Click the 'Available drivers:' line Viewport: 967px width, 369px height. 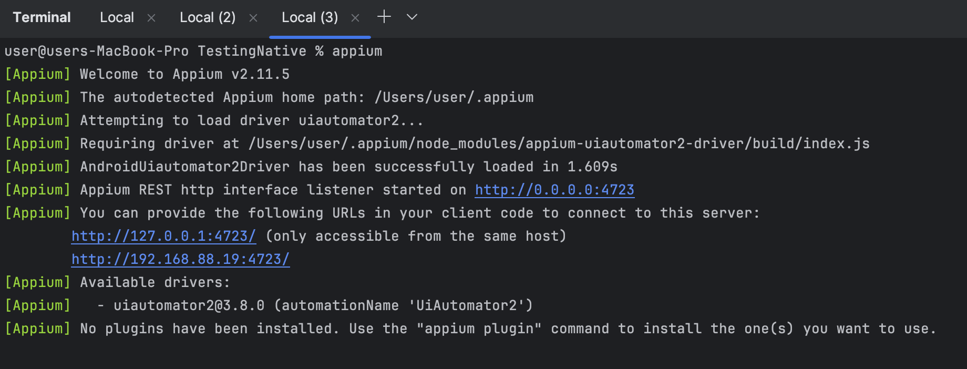pyautogui.click(x=155, y=282)
